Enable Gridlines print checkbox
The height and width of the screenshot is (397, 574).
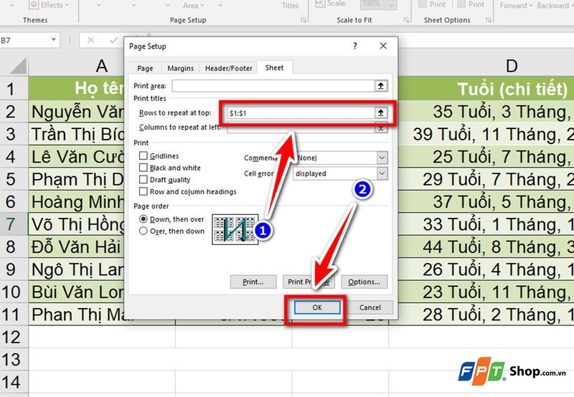[143, 156]
